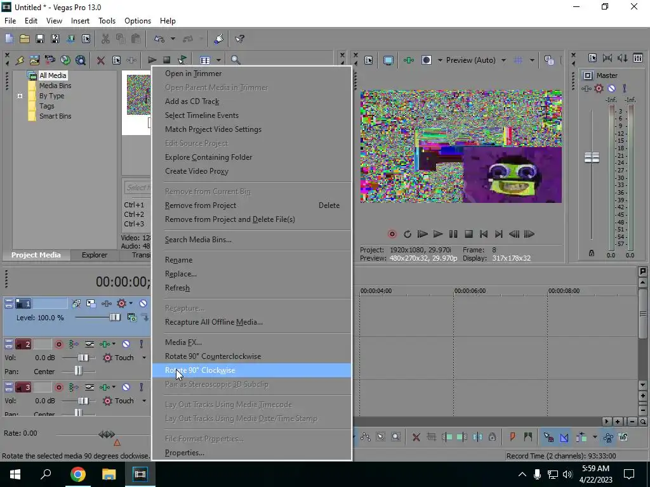Image resolution: width=650 pixels, height=487 pixels.
Task: Click Copy Snapshot to Clipboard icon
Action: point(549,60)
